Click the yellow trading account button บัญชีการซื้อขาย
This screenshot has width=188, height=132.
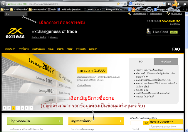pos(96,121)
